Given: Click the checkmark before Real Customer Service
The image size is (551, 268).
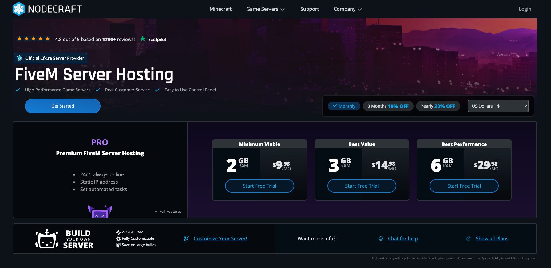Looking at the screenshot, I should 98,90.
